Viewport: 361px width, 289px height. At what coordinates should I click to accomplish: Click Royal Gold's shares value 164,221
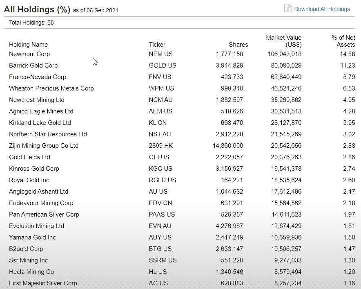(232, 180)
